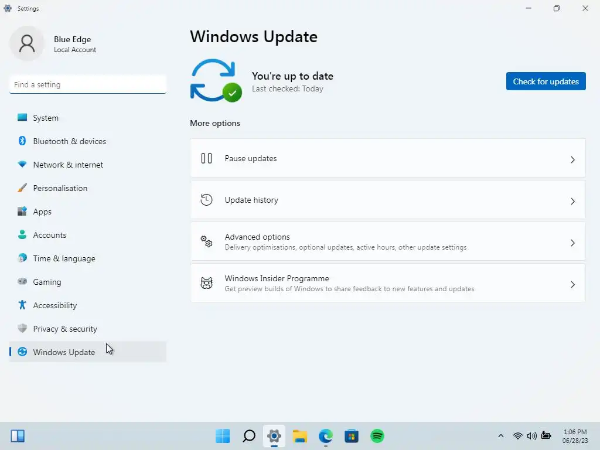Viewport: 600px width, 450px height.
Task: Click the System monitor icon in sidebar
Action: [22, 117]
